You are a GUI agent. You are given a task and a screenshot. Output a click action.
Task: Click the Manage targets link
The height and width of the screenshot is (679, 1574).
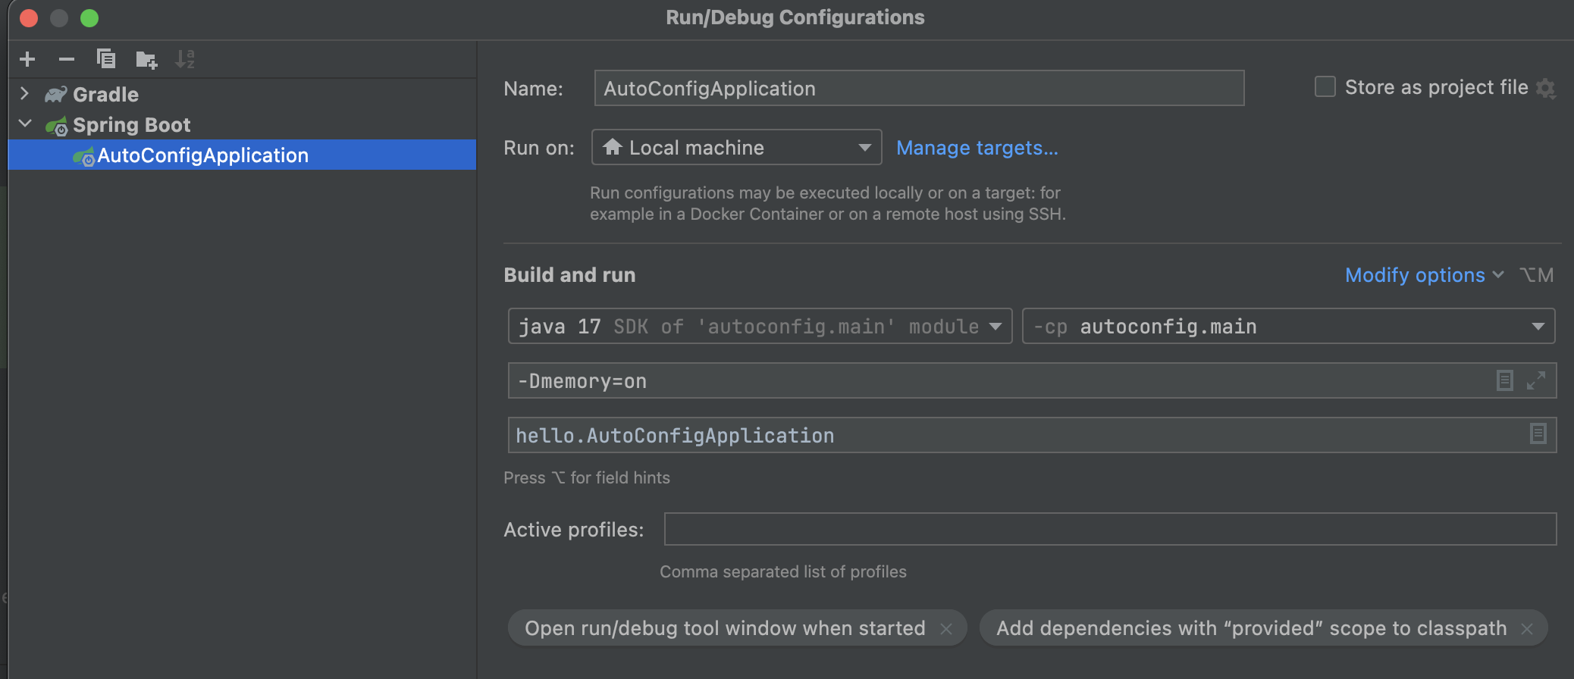[x=977, y=148]
